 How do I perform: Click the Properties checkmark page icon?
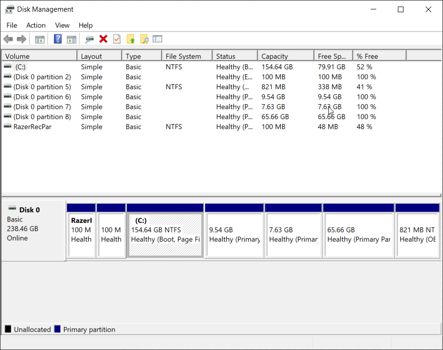click(x=117, y=39)
